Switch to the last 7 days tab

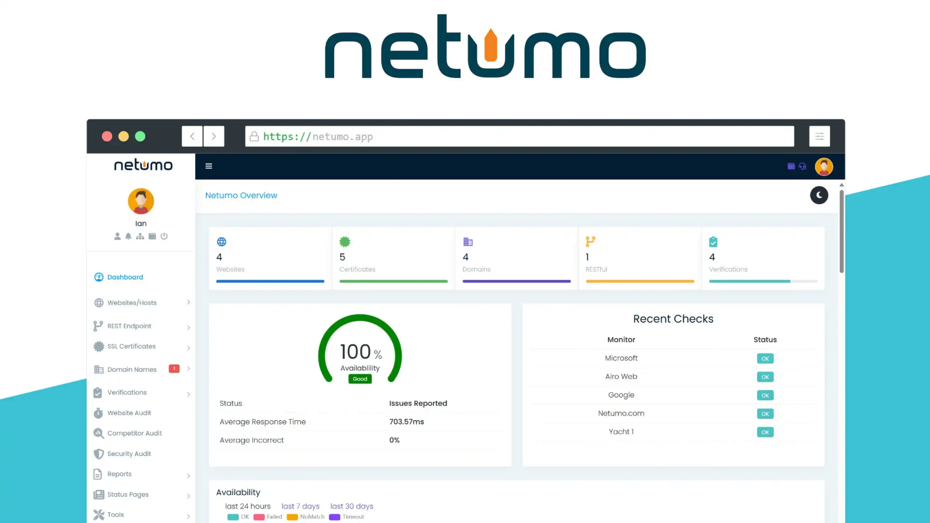[300, 506]
